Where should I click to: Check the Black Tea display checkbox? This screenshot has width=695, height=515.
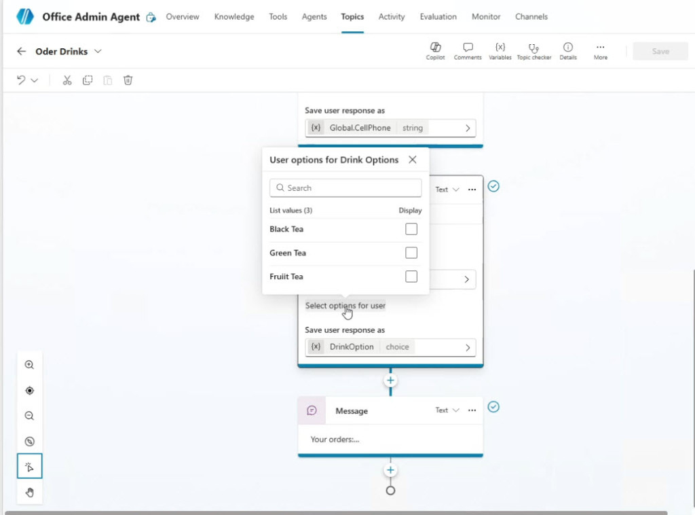click(411, 229)
